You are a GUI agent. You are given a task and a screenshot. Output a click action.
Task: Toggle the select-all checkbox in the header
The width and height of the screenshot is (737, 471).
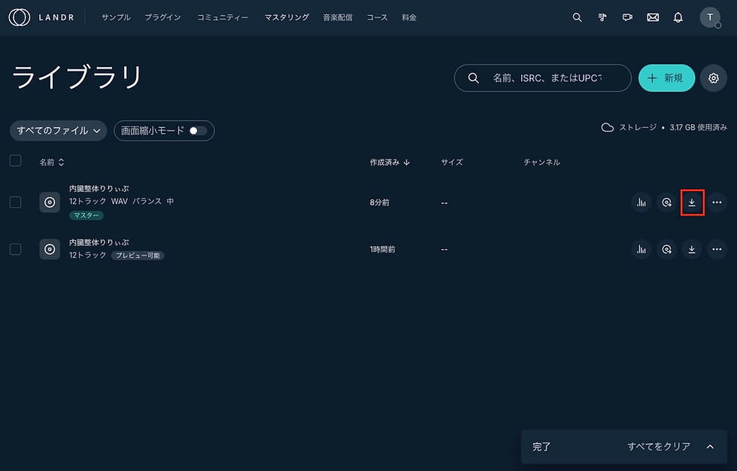pos(16,161)
